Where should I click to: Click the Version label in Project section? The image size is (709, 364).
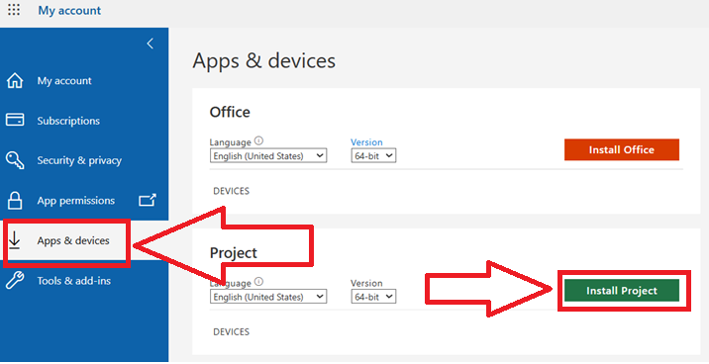pos(366,283)
